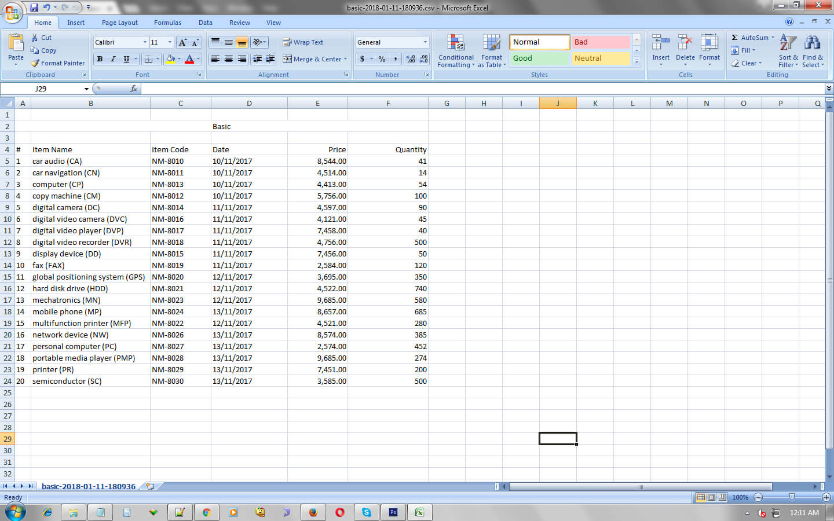
Task: Expand the cell styles gallery
Action: pos(637,61)
